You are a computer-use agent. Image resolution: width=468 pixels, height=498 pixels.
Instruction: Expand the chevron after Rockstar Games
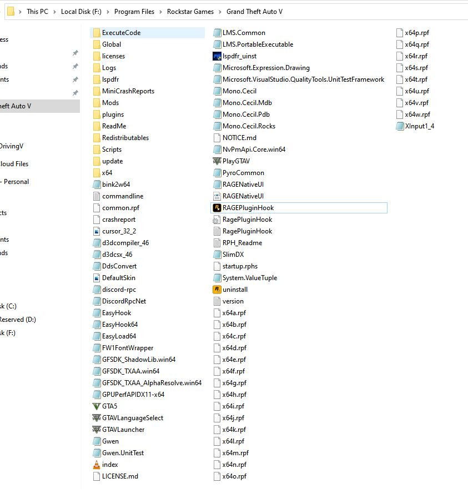click(220, 12)
